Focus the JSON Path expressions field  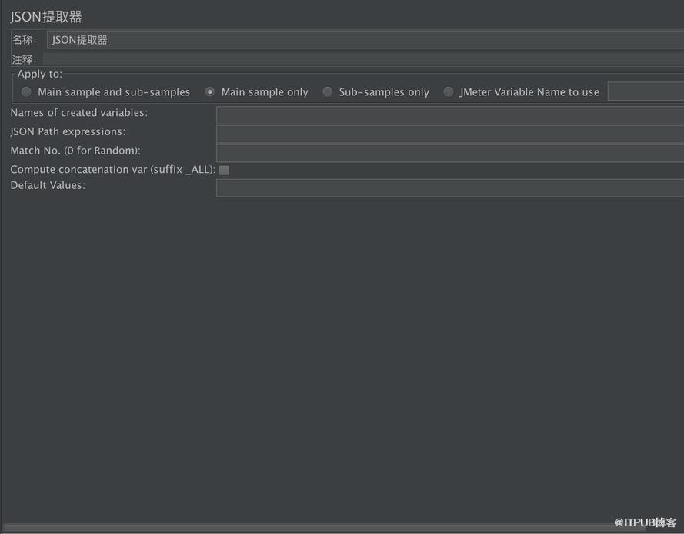pyautogui.click(x=450, y=134)
